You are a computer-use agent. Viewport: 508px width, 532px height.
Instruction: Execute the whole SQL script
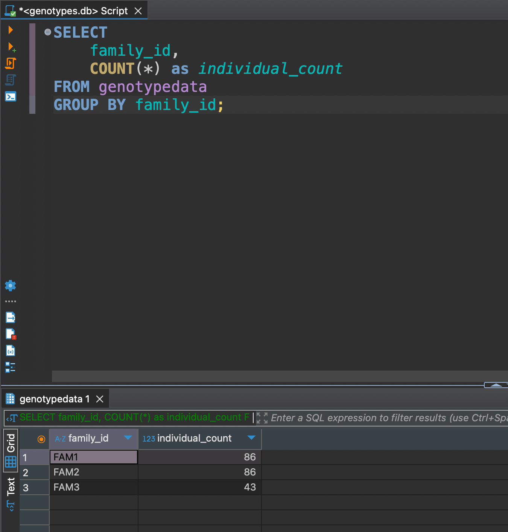10,63
